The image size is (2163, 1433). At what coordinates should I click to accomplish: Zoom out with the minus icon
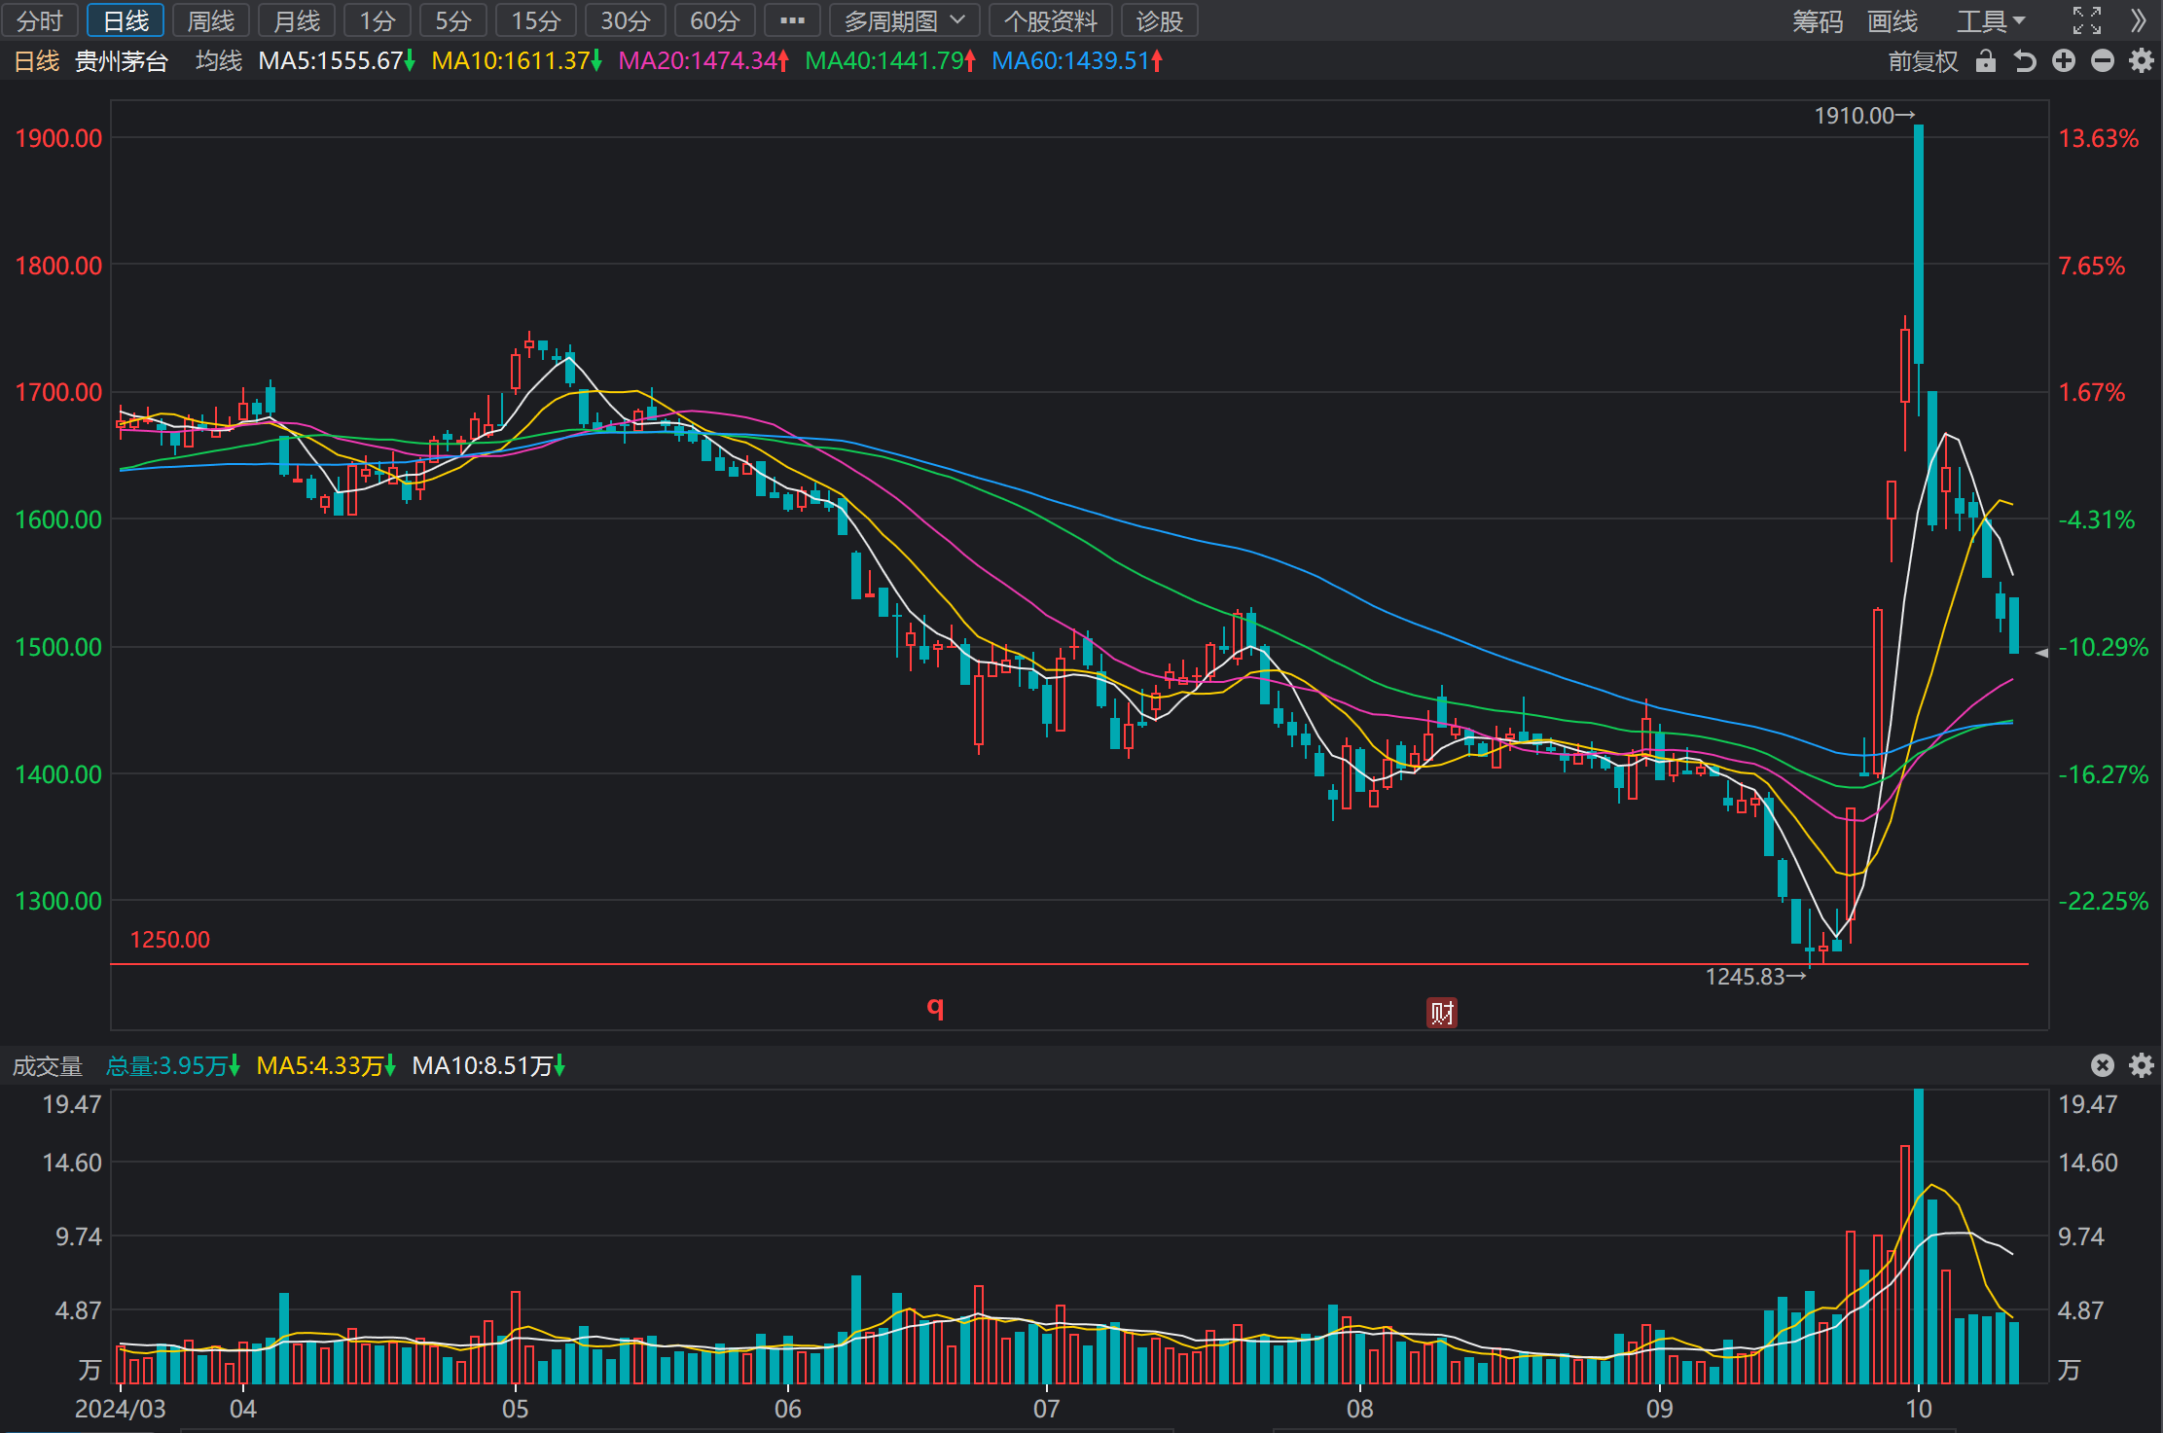coord(2103,61)
